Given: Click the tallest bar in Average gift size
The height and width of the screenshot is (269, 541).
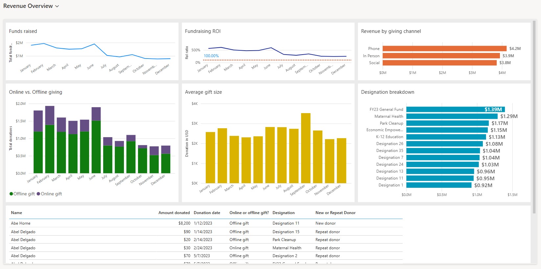Looking at the screenshot, I should (x=306, y=148).
